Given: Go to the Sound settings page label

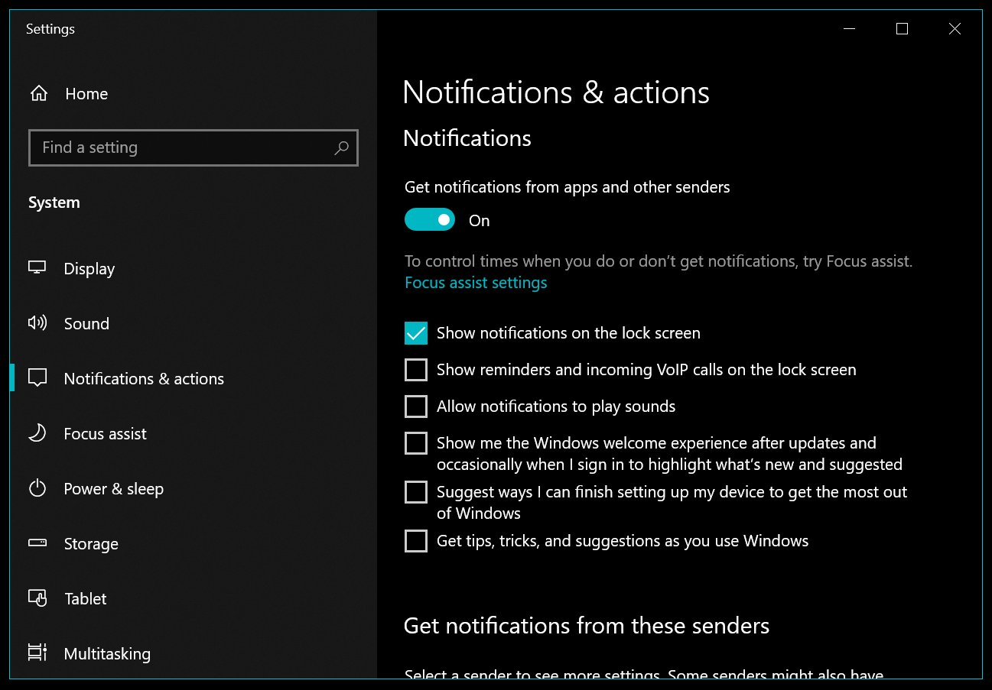Looking at the screenshot, I should [x=86, y=324].
